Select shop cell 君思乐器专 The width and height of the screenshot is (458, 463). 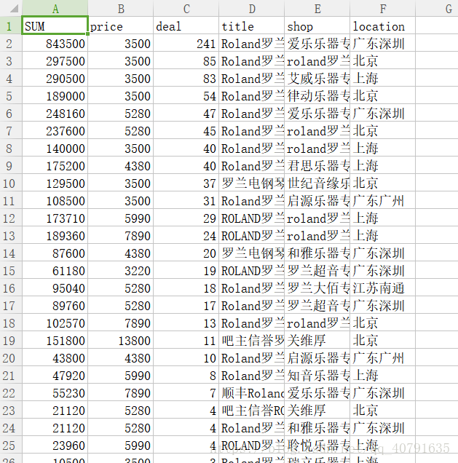tap(317, 165)
